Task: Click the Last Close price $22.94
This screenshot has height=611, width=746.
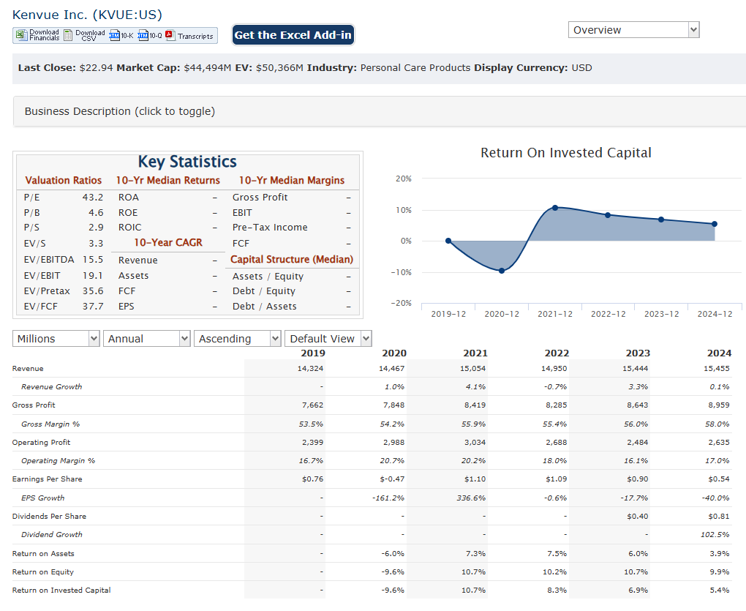Action: coord(96,68)
